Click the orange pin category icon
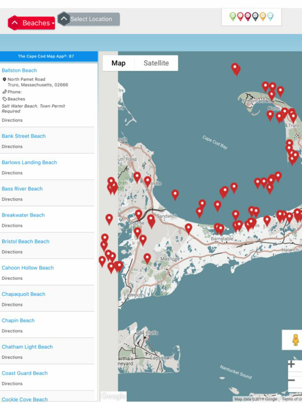302x403 pixels. coord(263,17)
